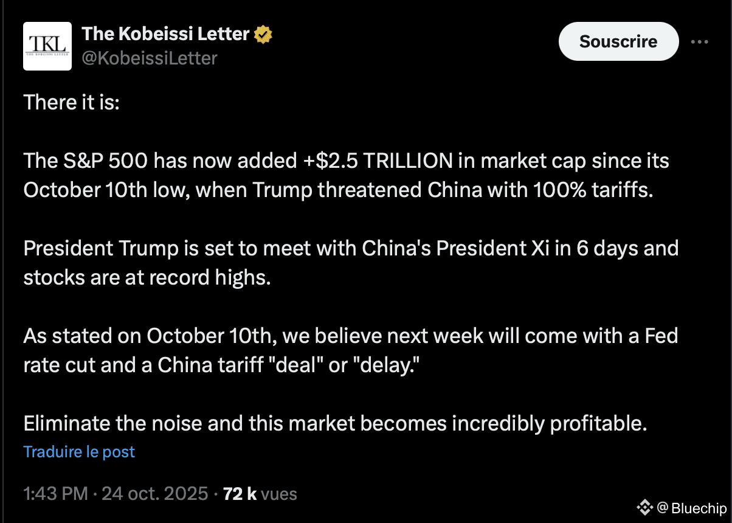Image resolution: width=732 pixels, height=523 pixels.
Task: Click the gold verified badge
Action: click(263, 34)
